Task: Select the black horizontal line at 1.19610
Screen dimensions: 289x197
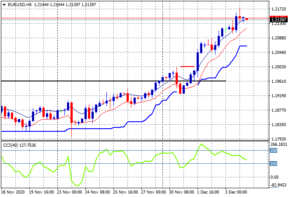Action: [x=113, y=81]
